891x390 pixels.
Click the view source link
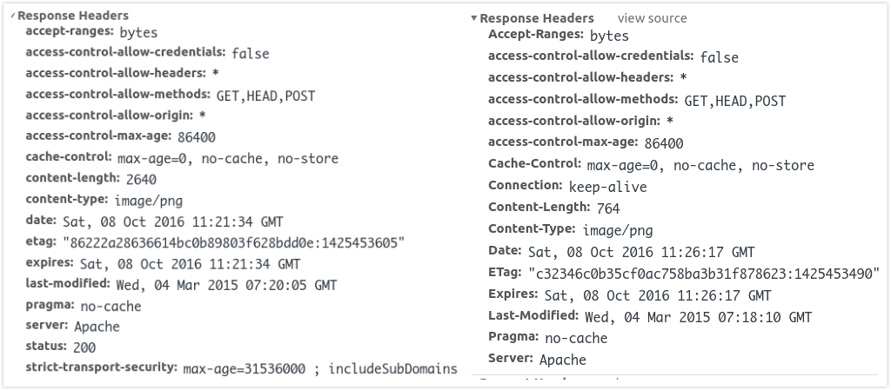[652, 18]
